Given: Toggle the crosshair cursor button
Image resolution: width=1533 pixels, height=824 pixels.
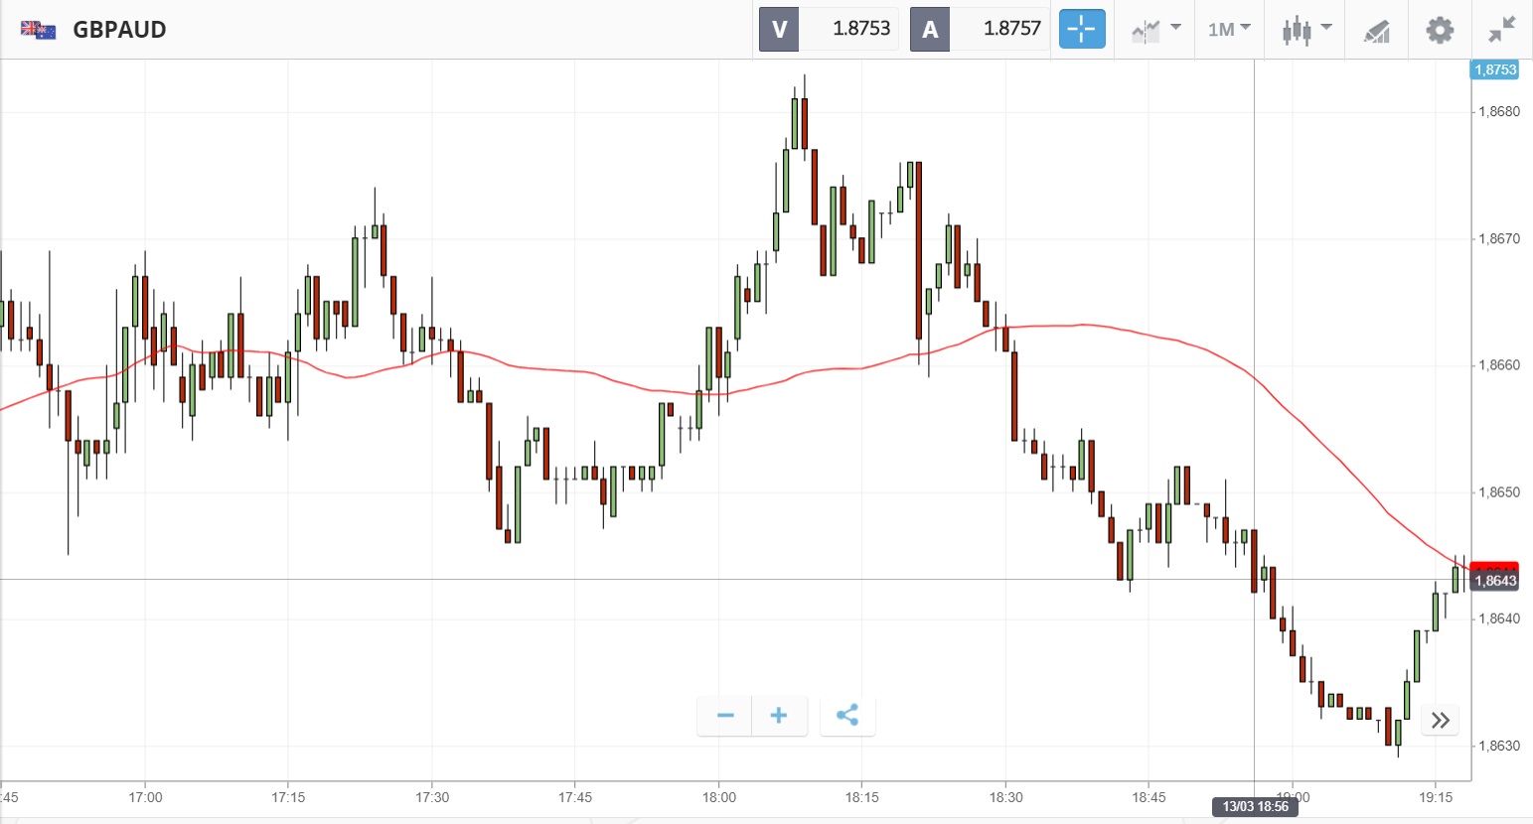Looking at the screenshot, I should pyautogui.click(x=1081, y=30).
